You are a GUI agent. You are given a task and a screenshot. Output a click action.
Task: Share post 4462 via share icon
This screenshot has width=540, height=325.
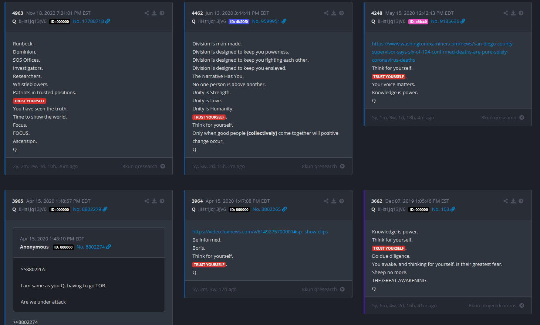[x=326, y=13]
